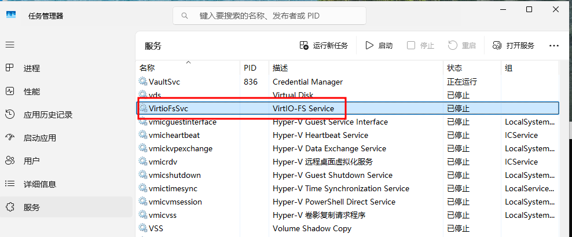Toggle the hamburger navigation menu
Viewport: 572px width, 237px height.
[x=10, y=45]
